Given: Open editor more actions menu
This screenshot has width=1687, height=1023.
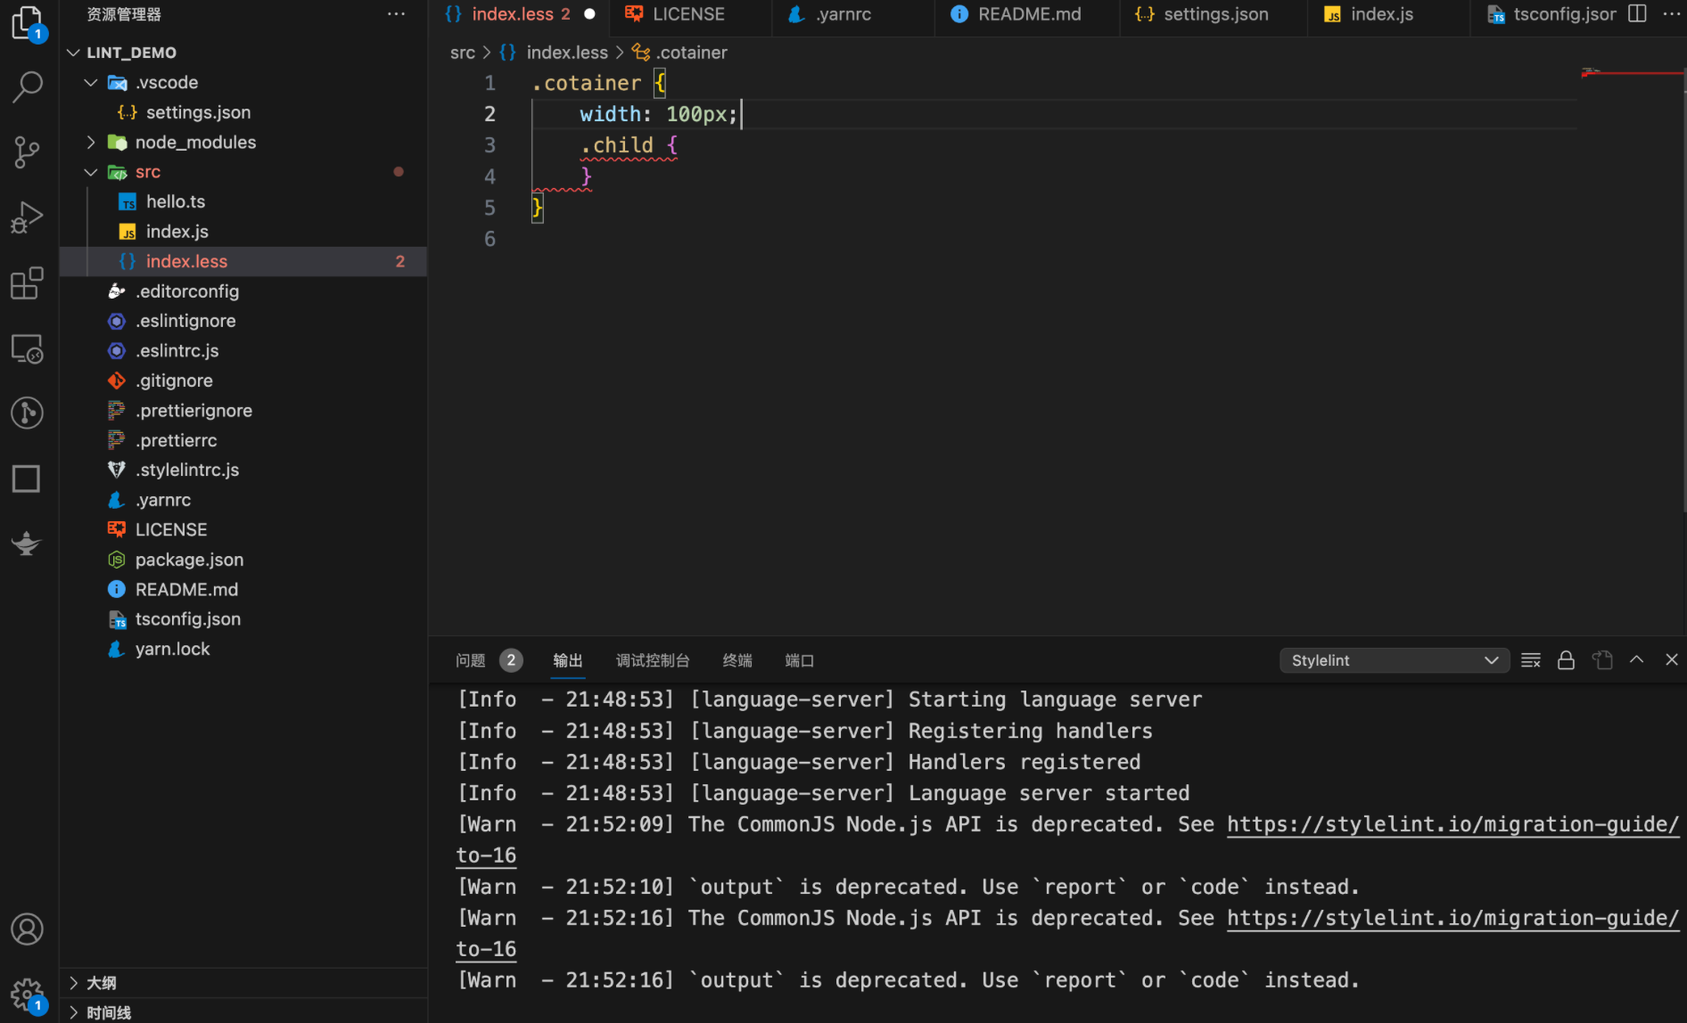Looking at the screenshot, I should tap(1671, 14).
